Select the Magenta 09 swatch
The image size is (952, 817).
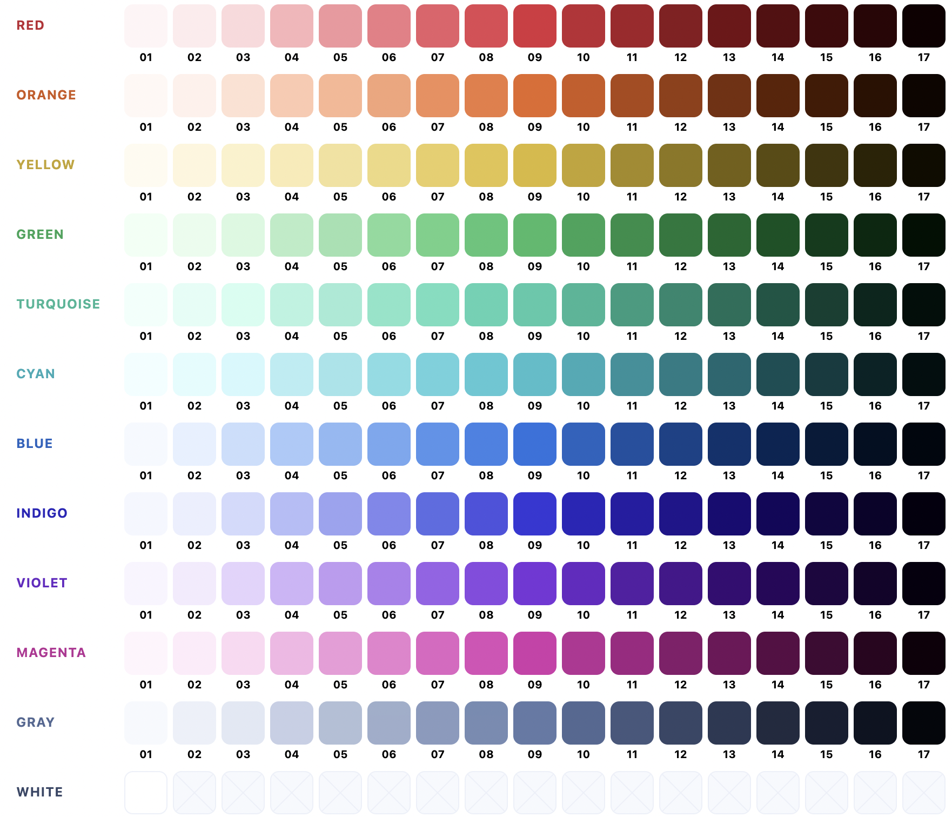535,653
